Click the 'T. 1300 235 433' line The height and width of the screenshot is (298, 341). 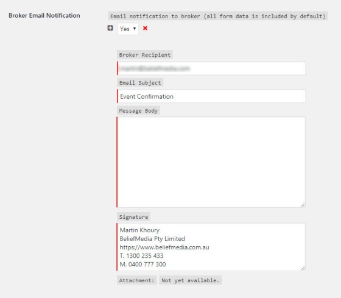coord(141,256)
